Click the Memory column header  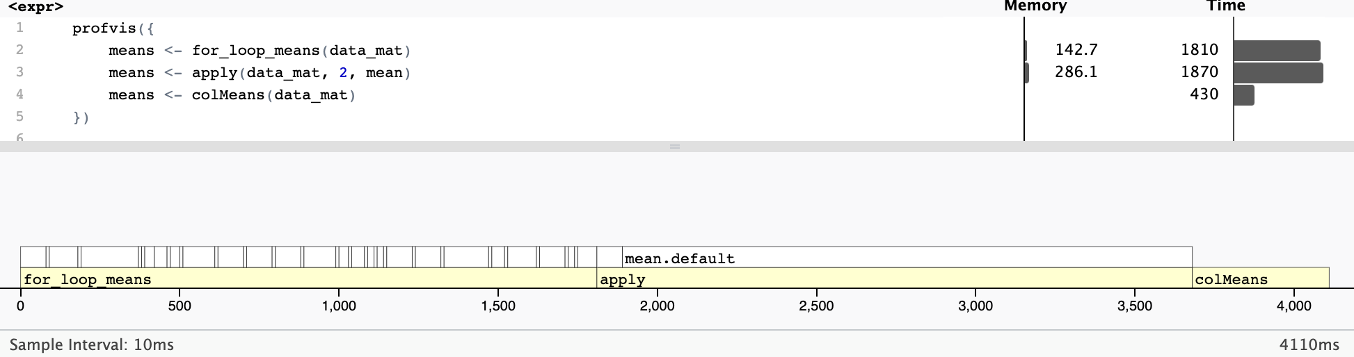coord(1035,6)
